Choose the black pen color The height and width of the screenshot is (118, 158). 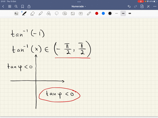pyautogui.click(x=110, y=13)
